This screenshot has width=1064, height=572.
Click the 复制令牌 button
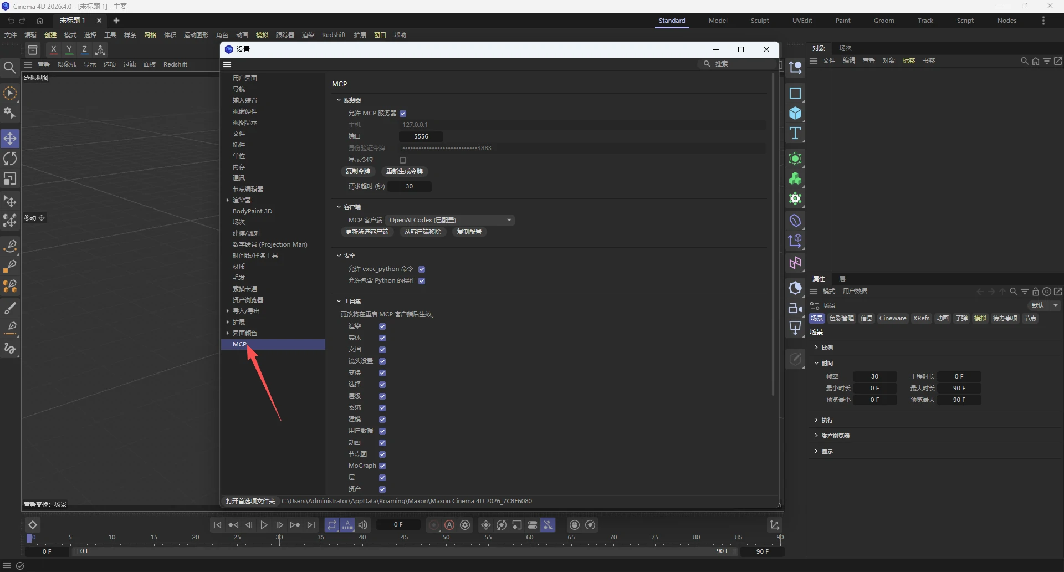pos(358,171)
